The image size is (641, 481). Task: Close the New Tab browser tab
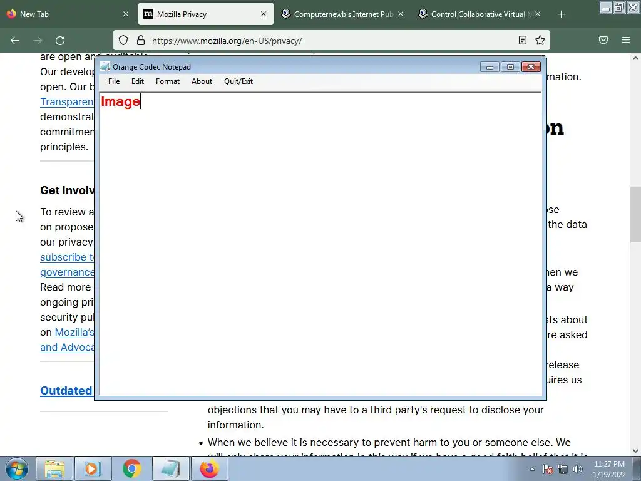tap(126, 14)
